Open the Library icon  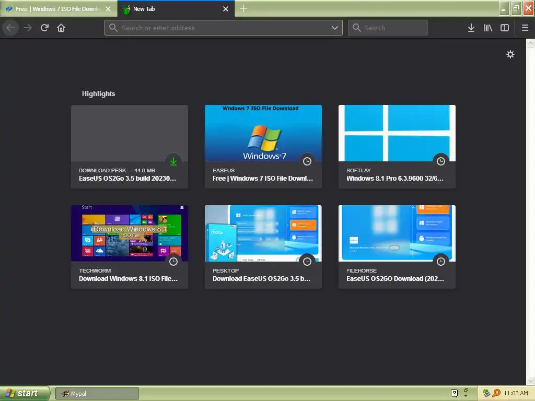click(x=488, y=28)
